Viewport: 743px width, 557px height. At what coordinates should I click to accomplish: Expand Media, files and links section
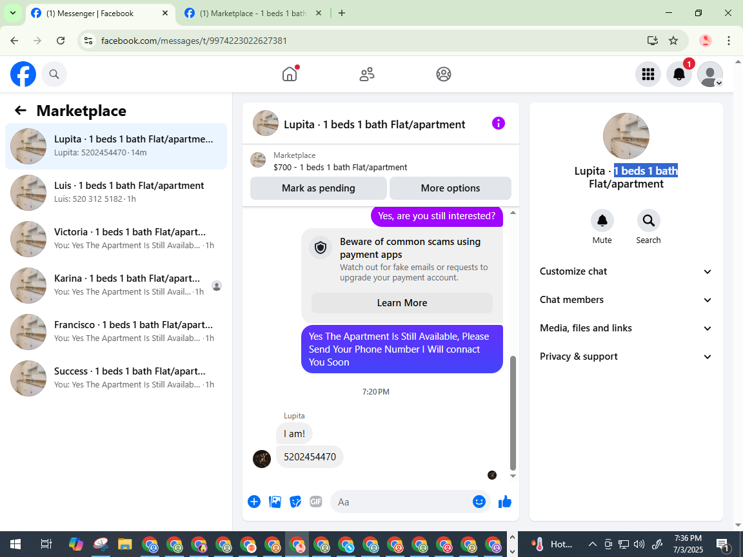tap(626, 328)
